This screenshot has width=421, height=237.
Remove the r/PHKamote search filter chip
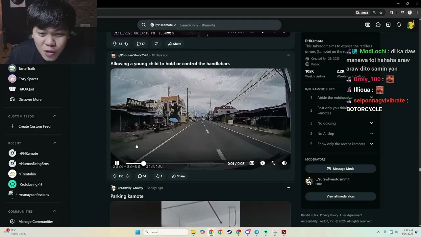tap(175, 25)
